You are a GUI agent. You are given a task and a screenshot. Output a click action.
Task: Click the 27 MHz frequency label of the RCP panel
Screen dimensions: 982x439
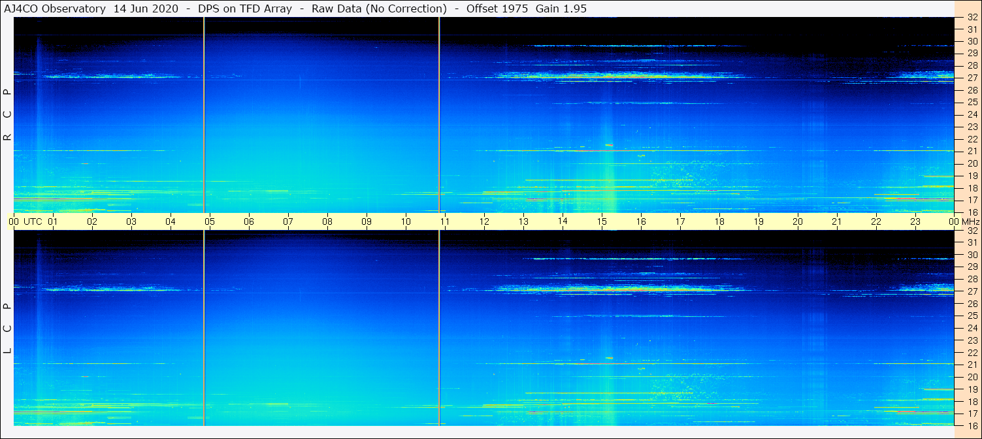click(972, 78)
